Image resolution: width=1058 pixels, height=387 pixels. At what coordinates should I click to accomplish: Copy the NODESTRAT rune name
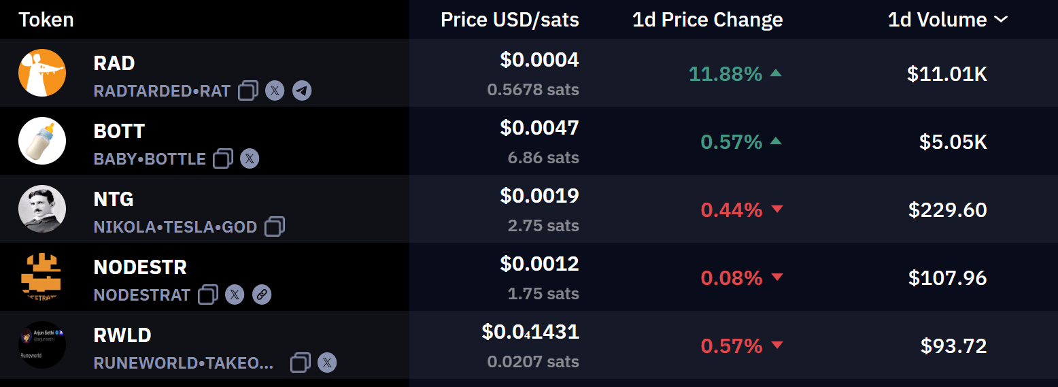tap(208, 295)
